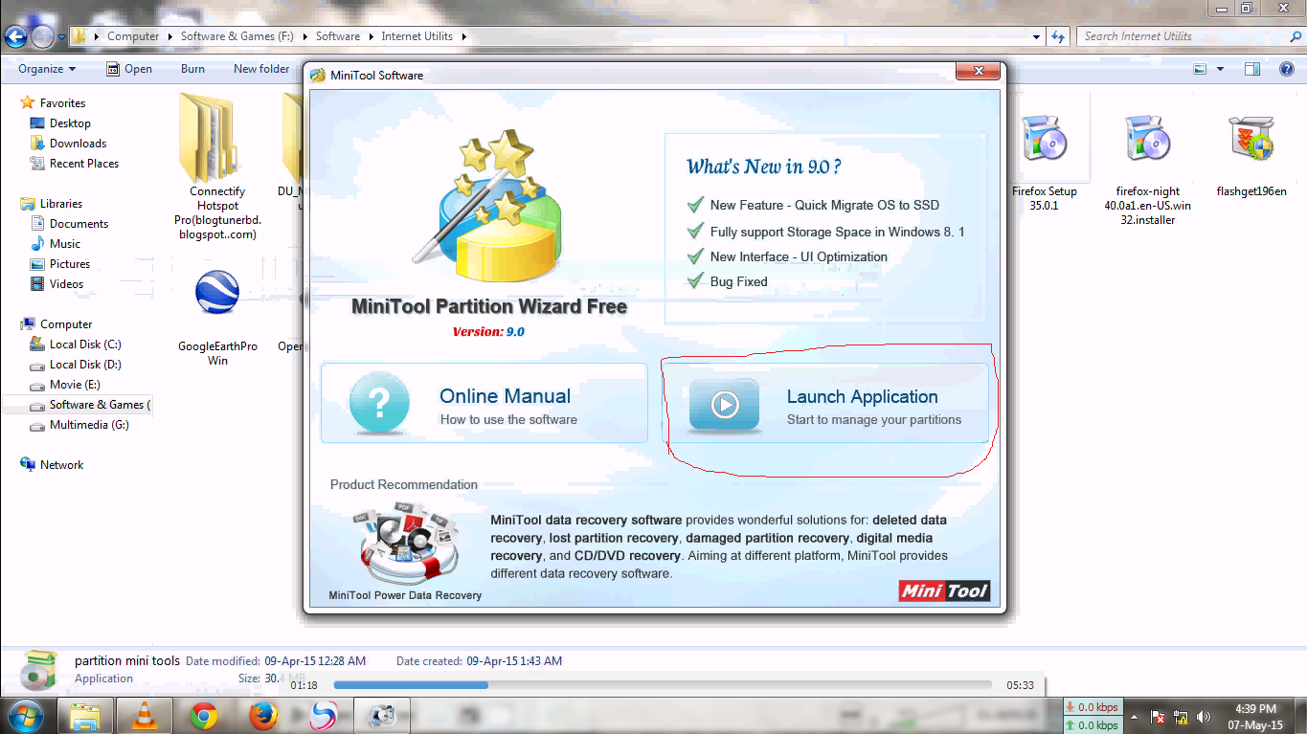
Task: Open the Action Center flag icon
Action: pyautogui.click(x=1158, y=716)
